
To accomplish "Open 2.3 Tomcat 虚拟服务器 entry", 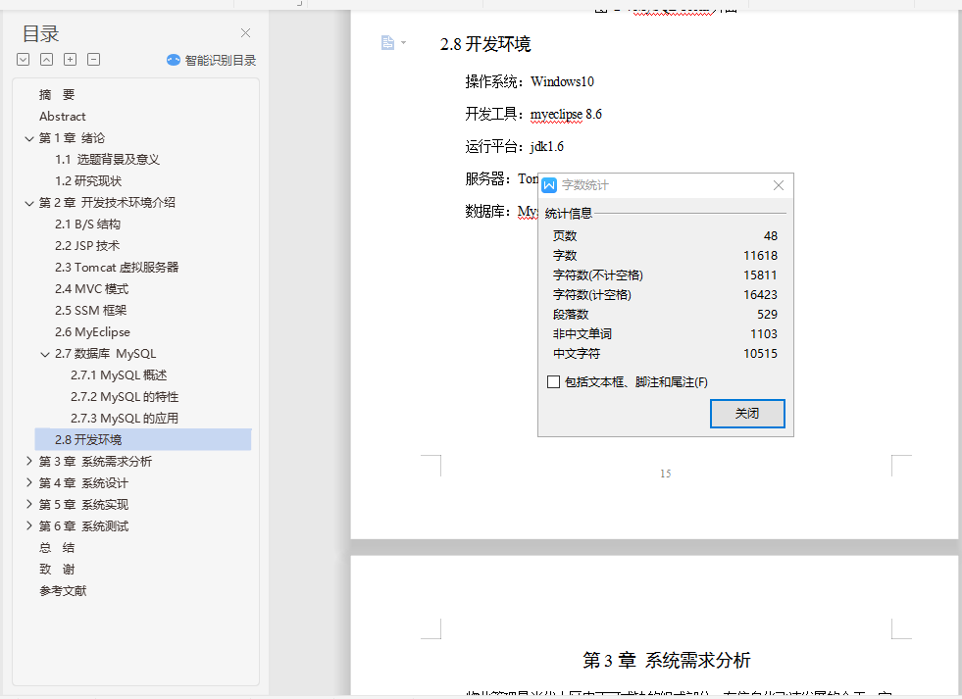I will 117,268.
